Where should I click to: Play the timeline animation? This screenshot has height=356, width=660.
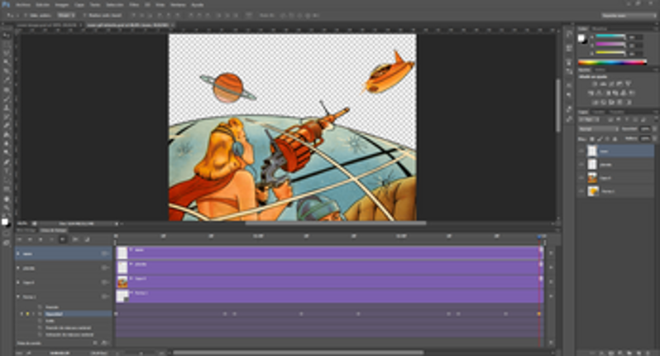coord(41,239)
